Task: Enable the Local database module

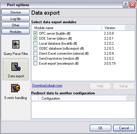Action: (35, 43)
